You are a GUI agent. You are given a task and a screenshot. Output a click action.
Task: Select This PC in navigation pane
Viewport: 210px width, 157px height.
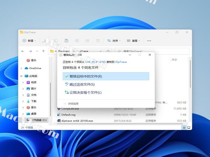pyautogui.click(x=31, y=76)
